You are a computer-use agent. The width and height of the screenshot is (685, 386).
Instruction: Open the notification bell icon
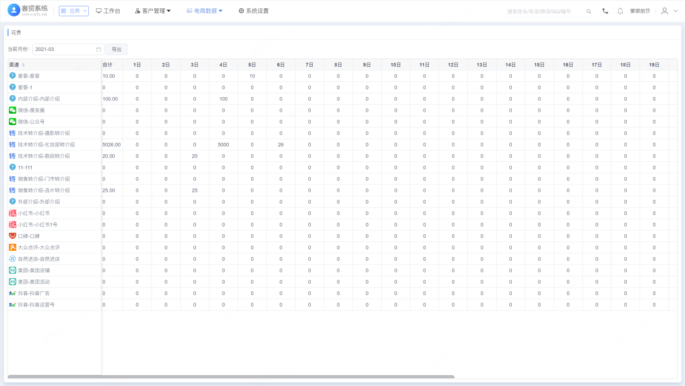pos(620,11)
